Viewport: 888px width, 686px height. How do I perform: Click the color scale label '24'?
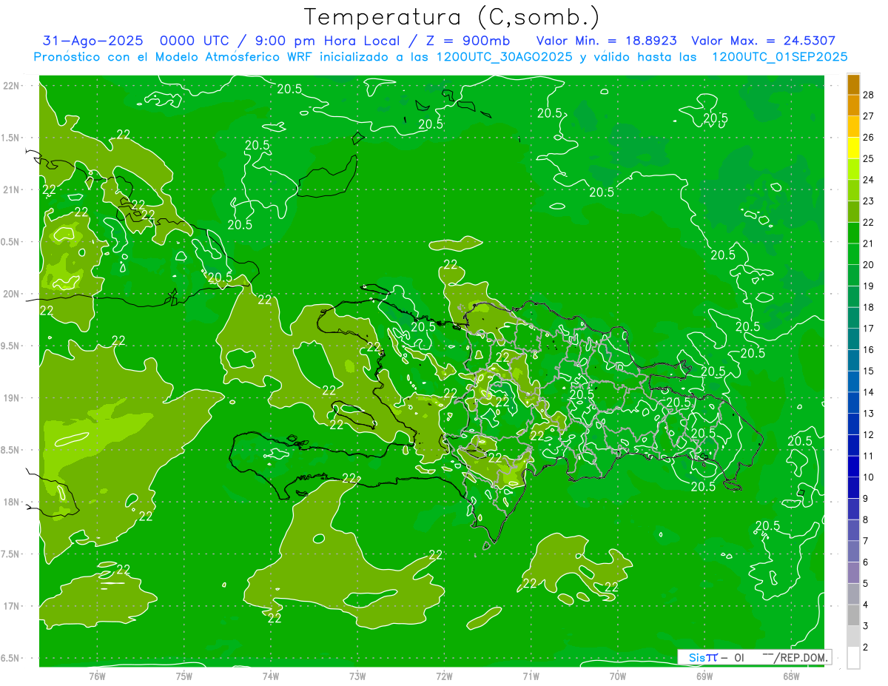pos(868,180)
